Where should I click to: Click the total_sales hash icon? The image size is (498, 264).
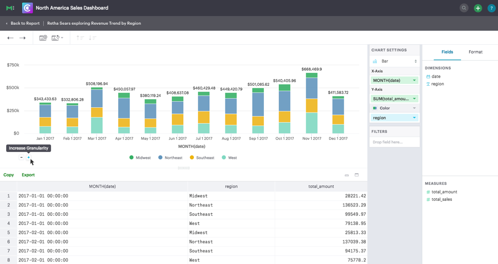pos(428,199)
